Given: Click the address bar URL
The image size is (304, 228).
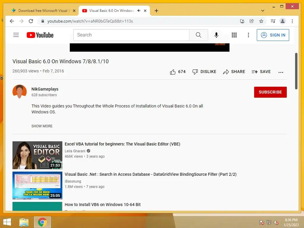Looking at the screenshot, I should click(90, 21).
